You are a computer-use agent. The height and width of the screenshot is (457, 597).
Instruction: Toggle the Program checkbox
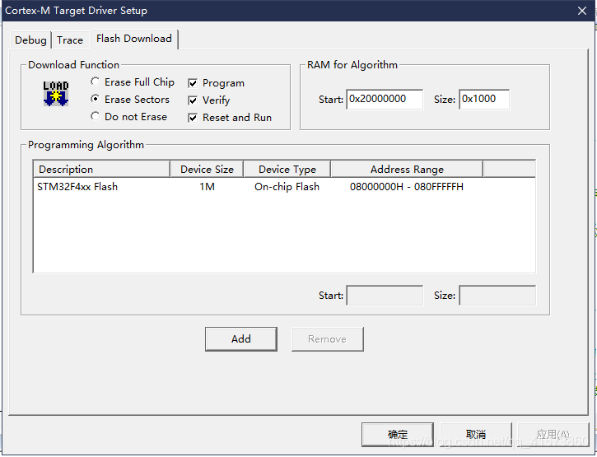[x=193, y=83]
